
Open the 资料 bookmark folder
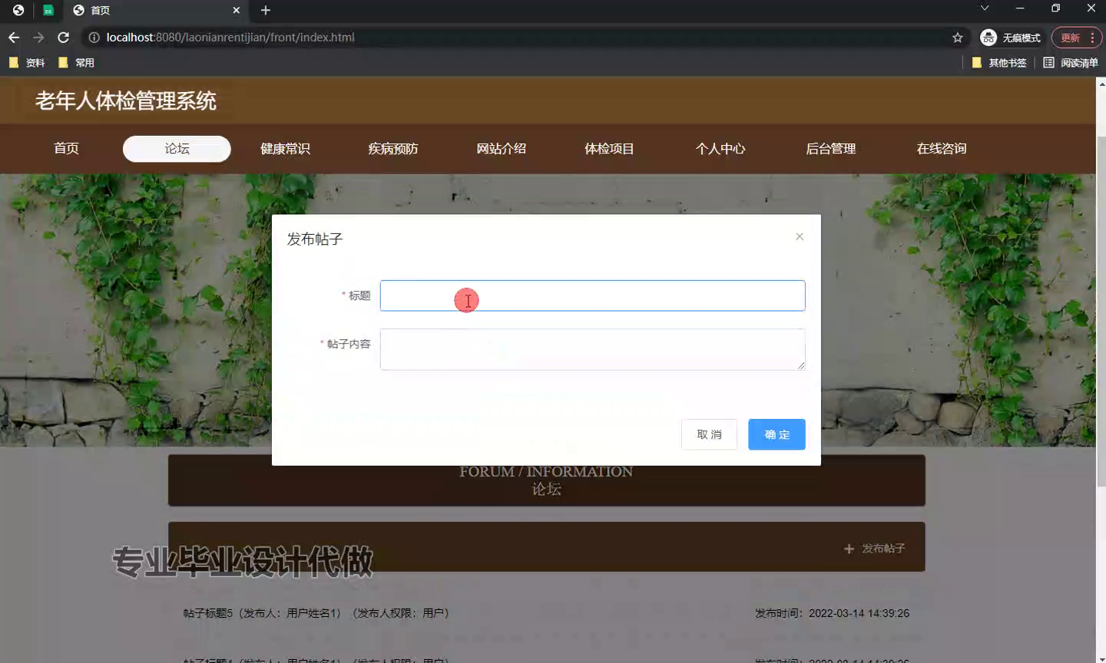tap(27, 63)
